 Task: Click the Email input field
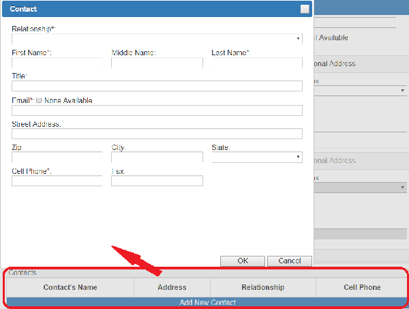pyautogui.click(x=157, y=111)
